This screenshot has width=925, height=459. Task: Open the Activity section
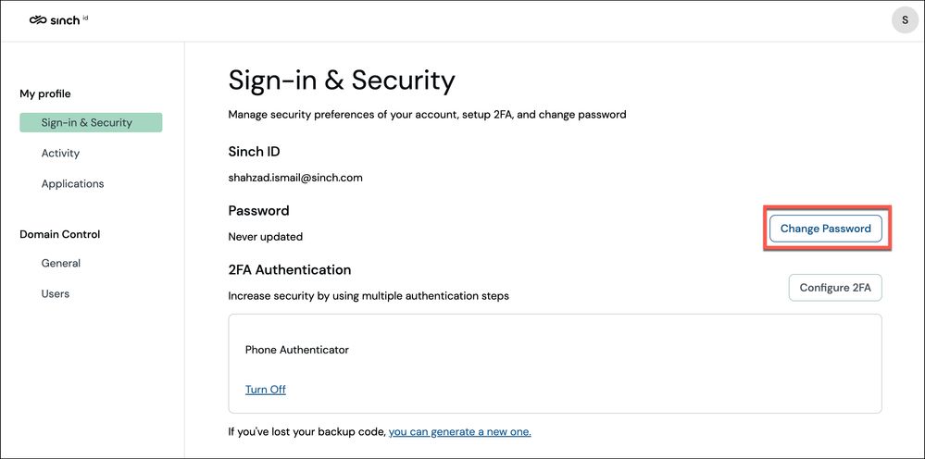click(60, 153)
